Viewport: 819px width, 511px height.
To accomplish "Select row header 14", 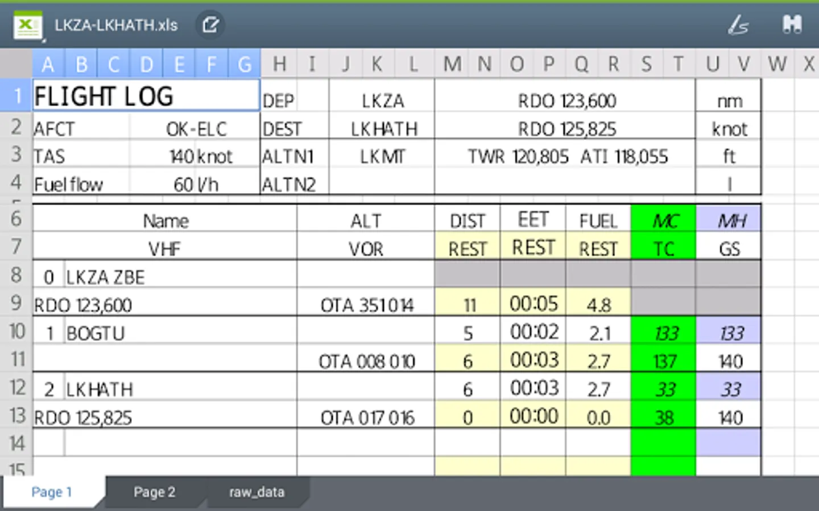I will pos(16,443).
